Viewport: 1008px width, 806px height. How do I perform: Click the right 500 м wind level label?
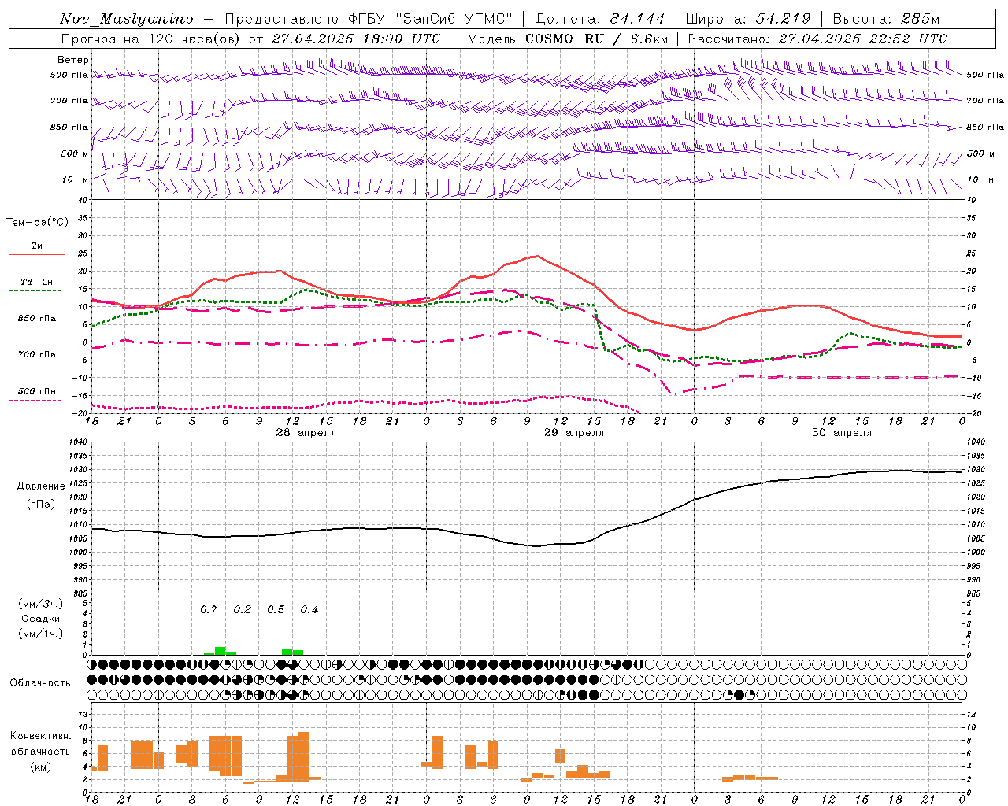pos(980,153)
